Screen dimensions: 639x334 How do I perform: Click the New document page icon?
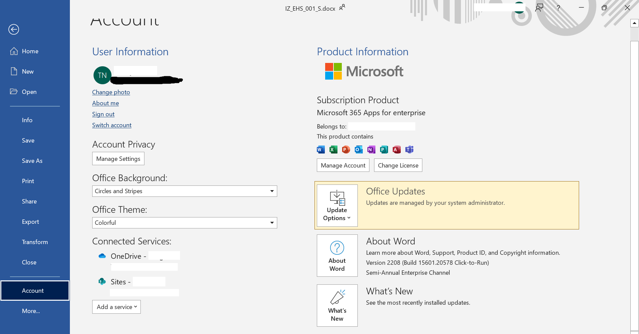14,71
